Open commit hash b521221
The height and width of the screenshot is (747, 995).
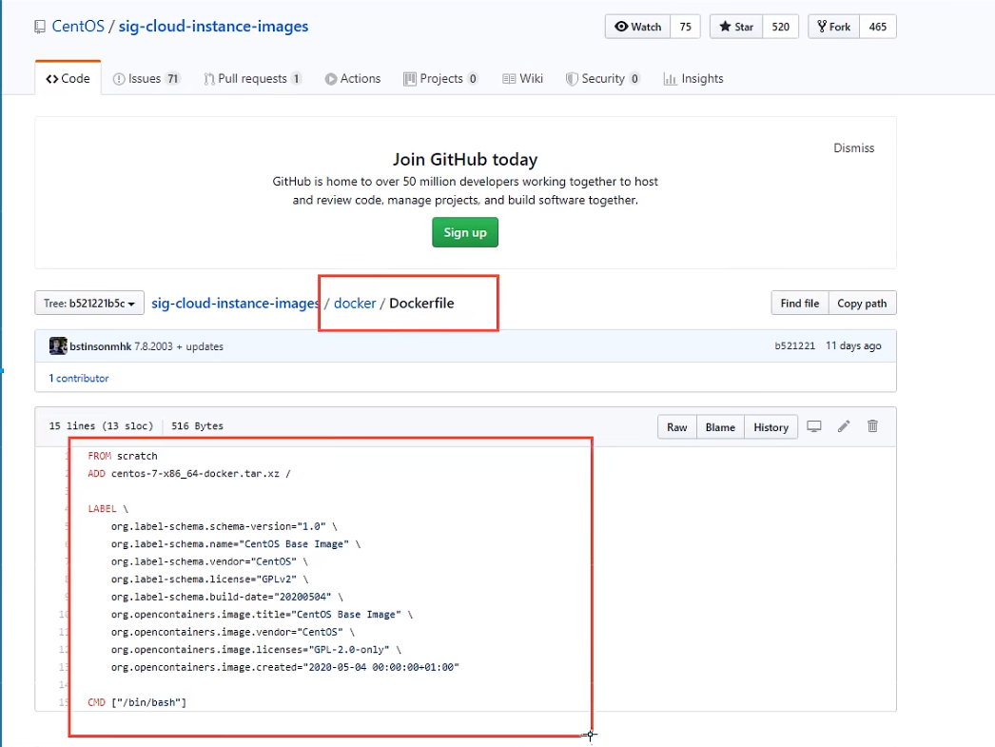794,345
